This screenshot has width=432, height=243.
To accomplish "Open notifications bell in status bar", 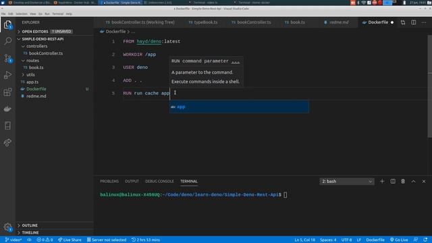I will click(426, 240).
